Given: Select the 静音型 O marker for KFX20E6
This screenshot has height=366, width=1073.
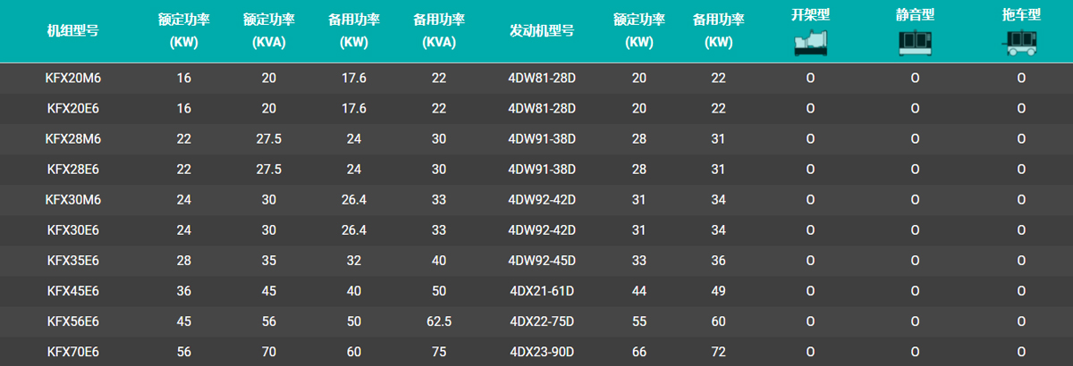Looking at the screenshot, I should [915, 109].
